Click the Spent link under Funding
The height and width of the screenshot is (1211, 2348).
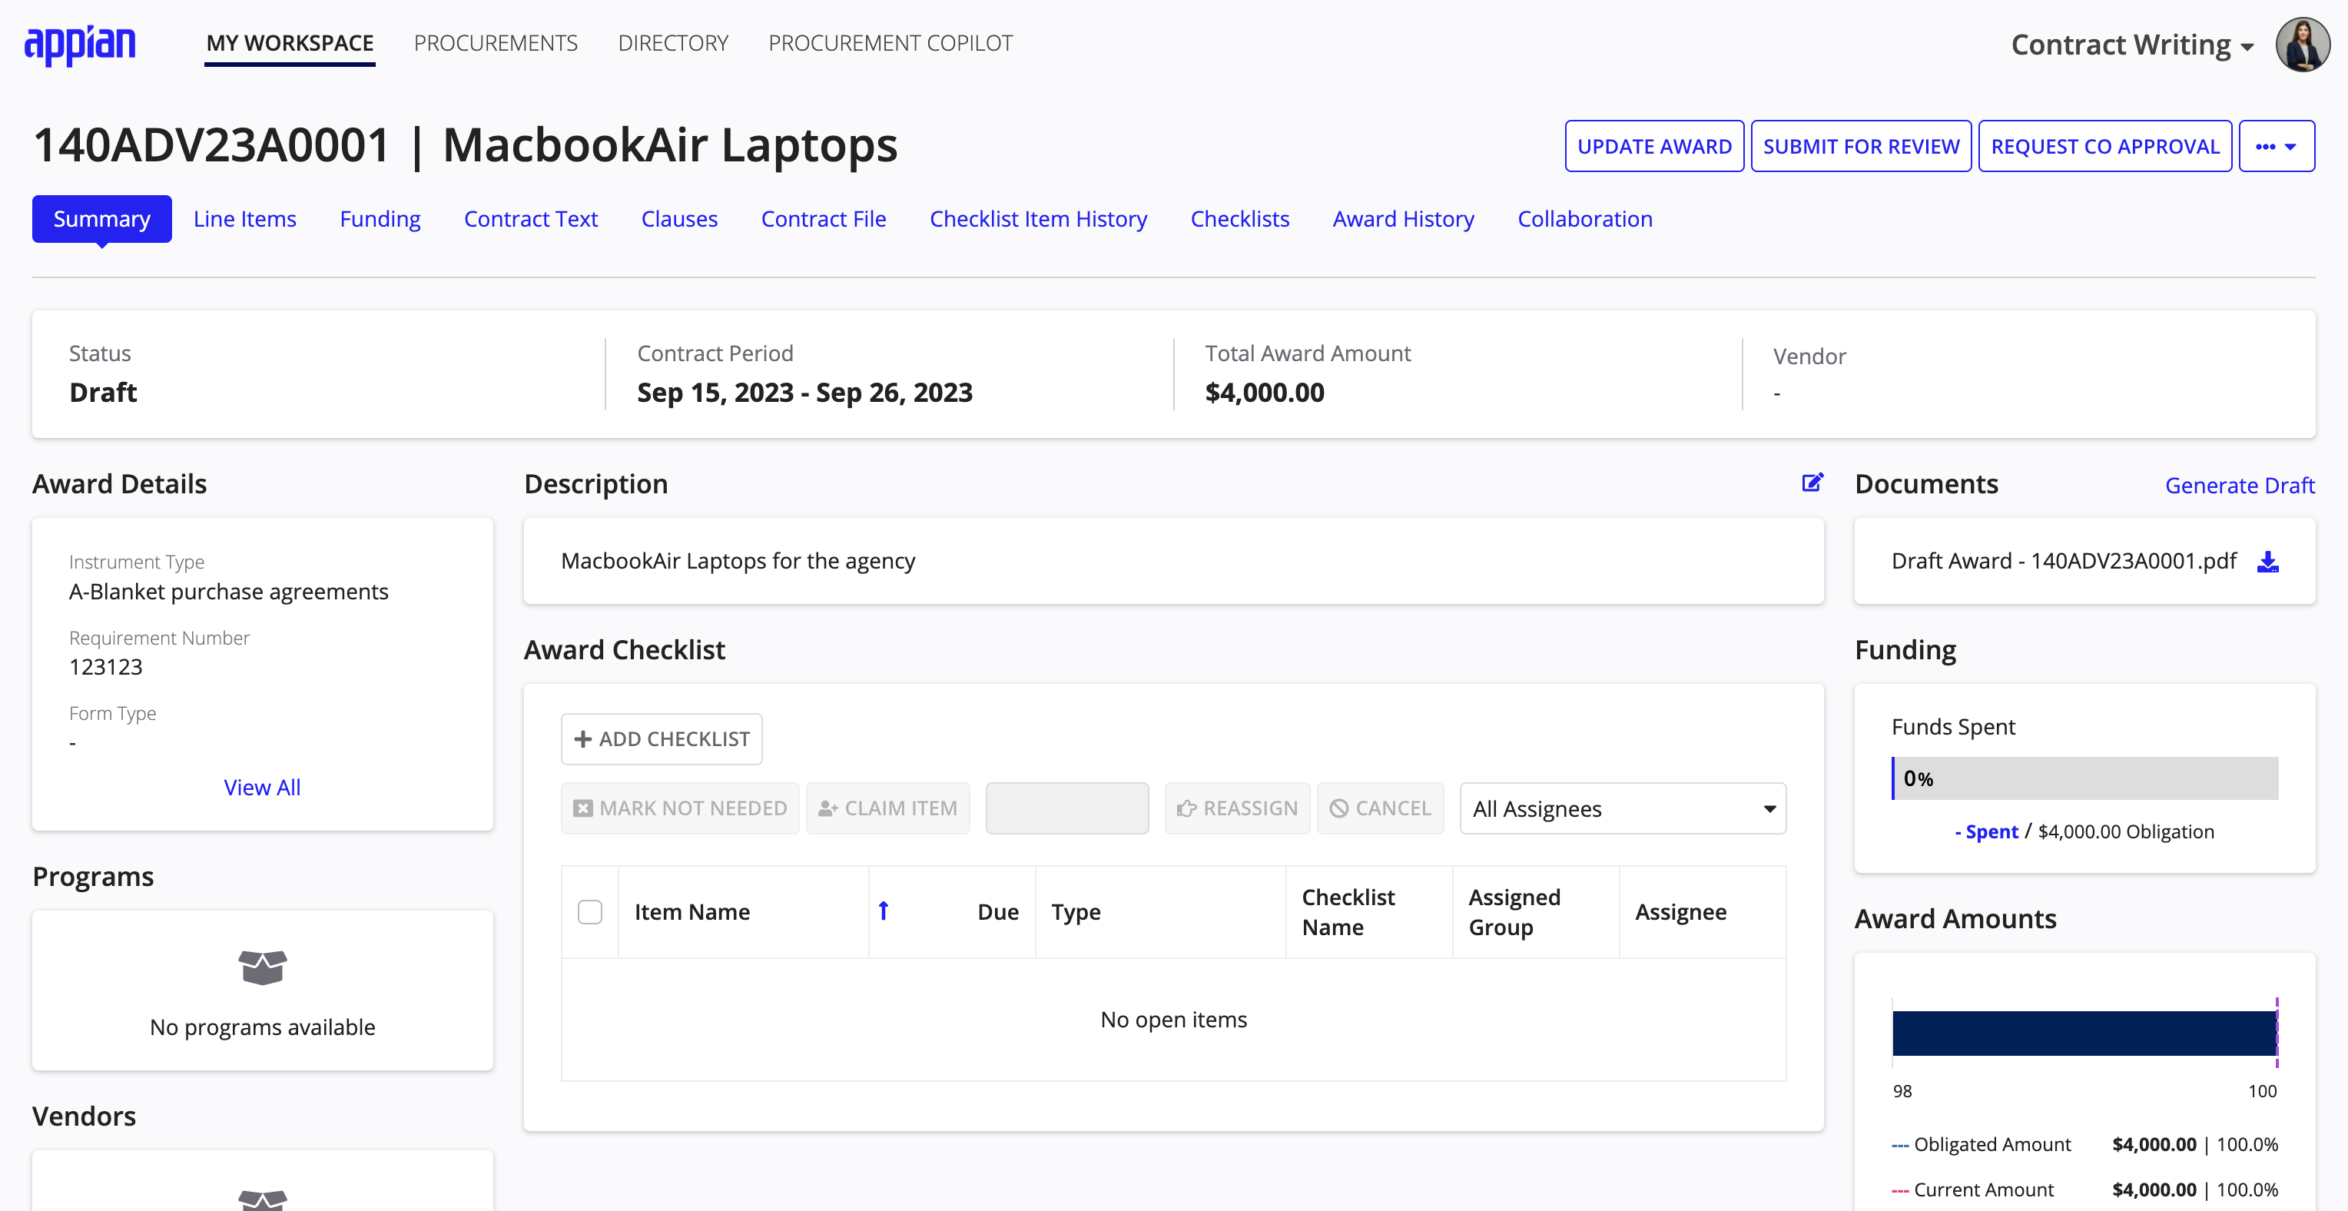[x=1987, y=831]
